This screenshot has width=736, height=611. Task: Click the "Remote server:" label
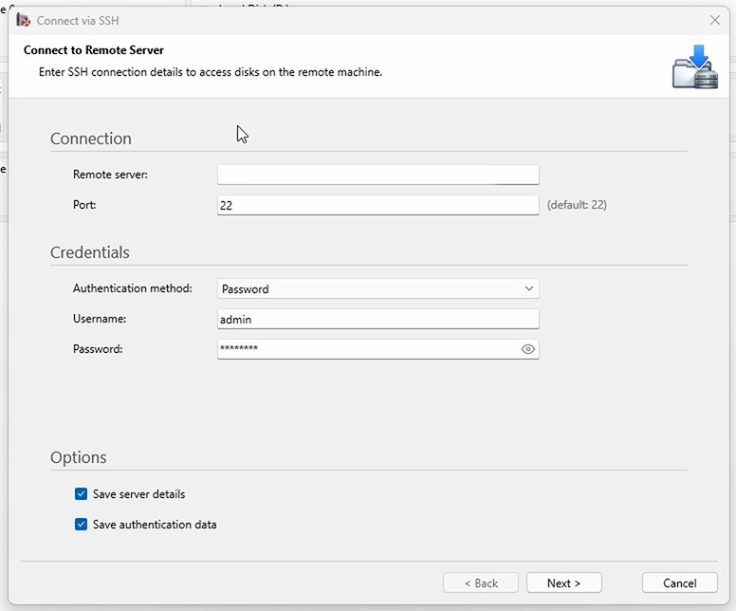pyautogui.click(x=110, y=175)
